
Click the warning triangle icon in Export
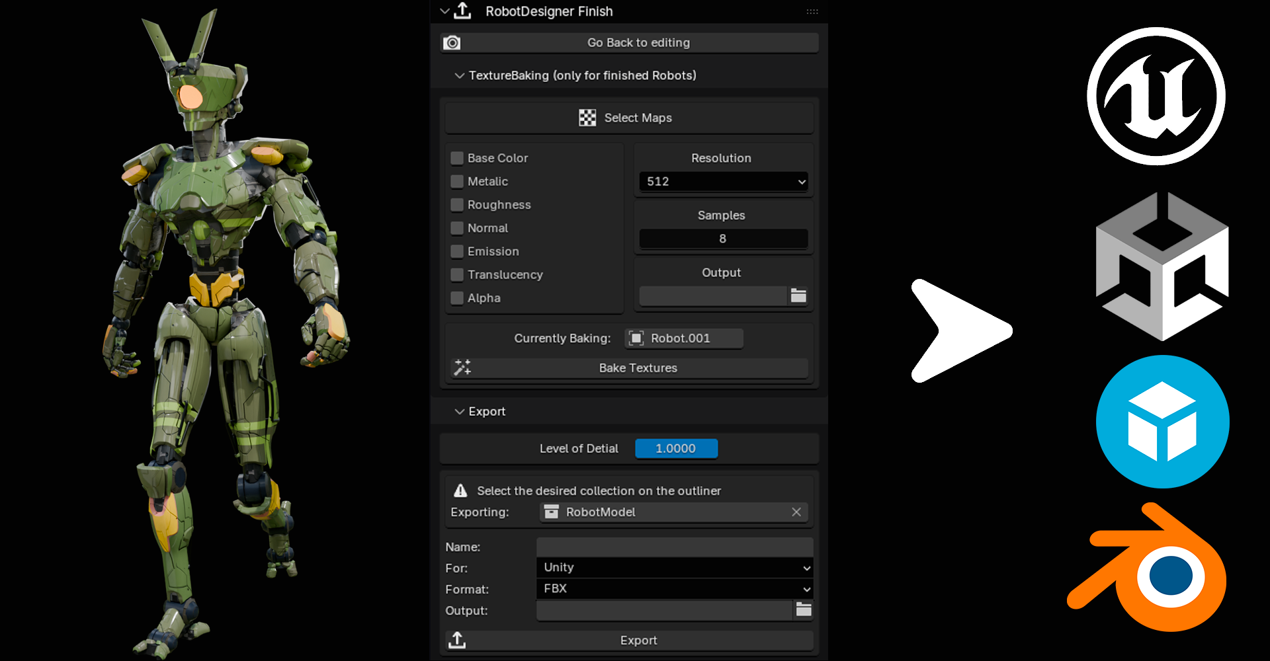pos(460,490)
